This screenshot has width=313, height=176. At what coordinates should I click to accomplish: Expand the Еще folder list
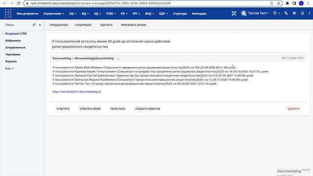(x=10, y=68)
